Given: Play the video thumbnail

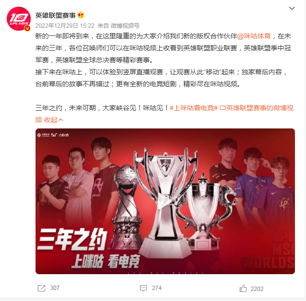Looking at the screenshot, I should (165, 200).
